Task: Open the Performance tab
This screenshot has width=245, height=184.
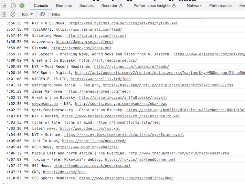Action: tap(220, 5)
